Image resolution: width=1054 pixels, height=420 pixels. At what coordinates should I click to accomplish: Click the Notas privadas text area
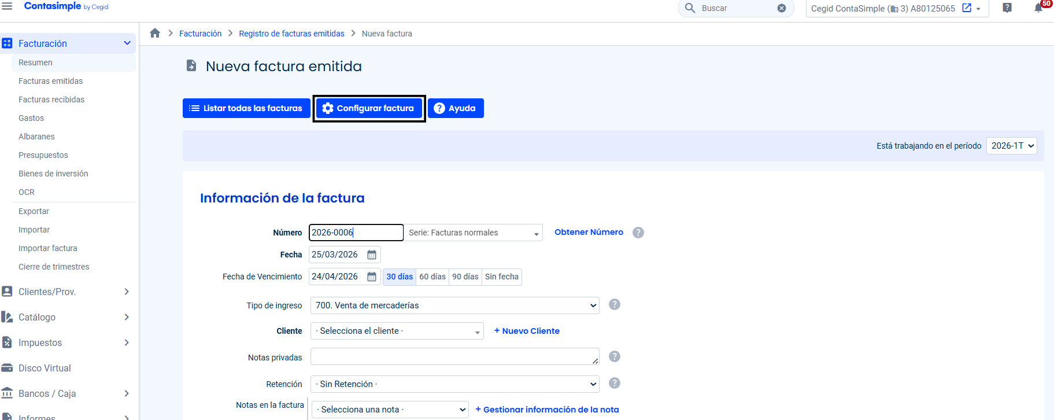tap(454, 356)
